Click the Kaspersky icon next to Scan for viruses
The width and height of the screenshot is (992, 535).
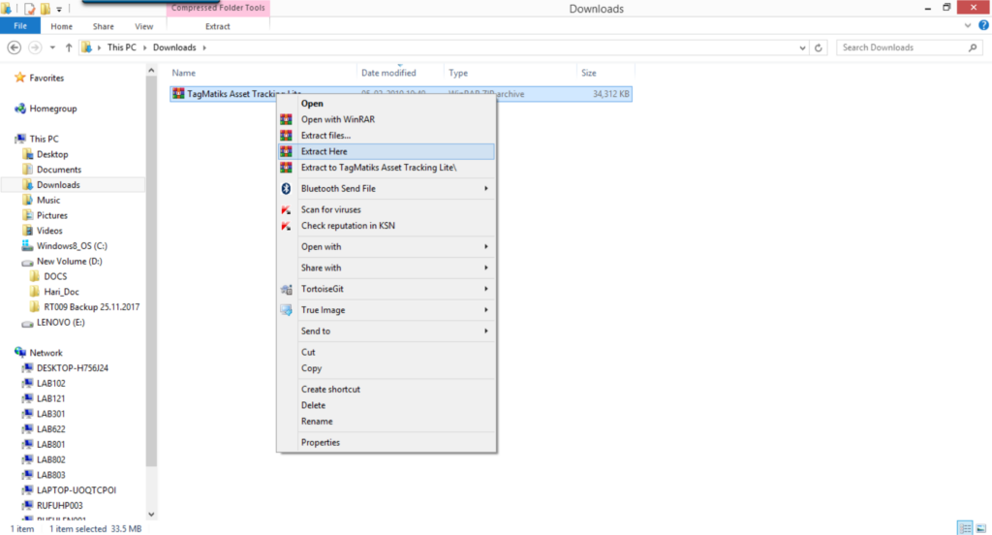click(x=286, y=210)
